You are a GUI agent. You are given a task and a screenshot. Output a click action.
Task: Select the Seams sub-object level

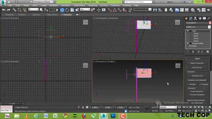196,38
